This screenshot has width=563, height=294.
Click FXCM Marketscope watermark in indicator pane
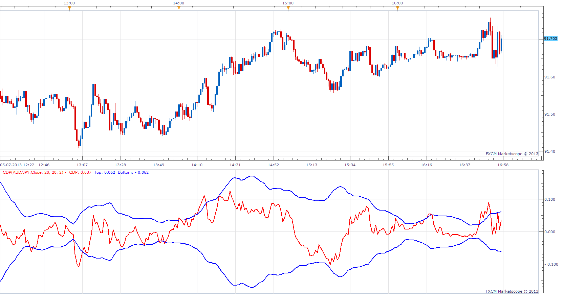pyautogui.click(x=512, y=291)
